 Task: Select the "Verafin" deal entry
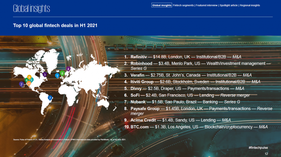pyautogui.click(x=188, y=75)
